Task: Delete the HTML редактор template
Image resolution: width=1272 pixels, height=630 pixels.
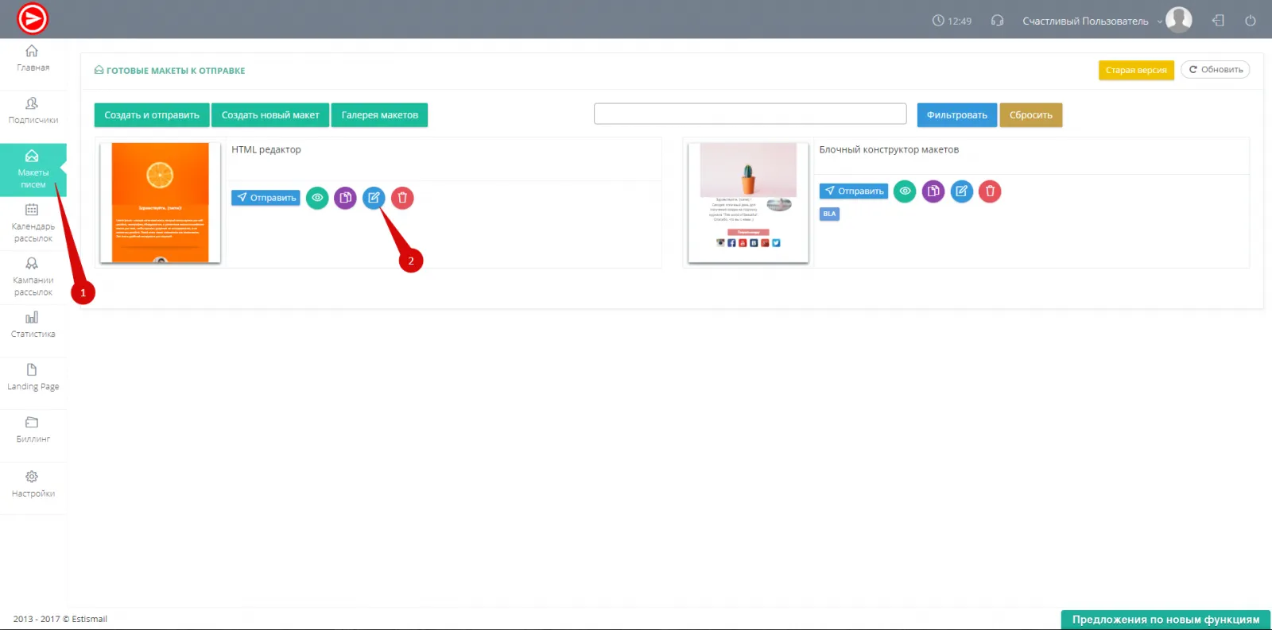Action: pos(402,198)
